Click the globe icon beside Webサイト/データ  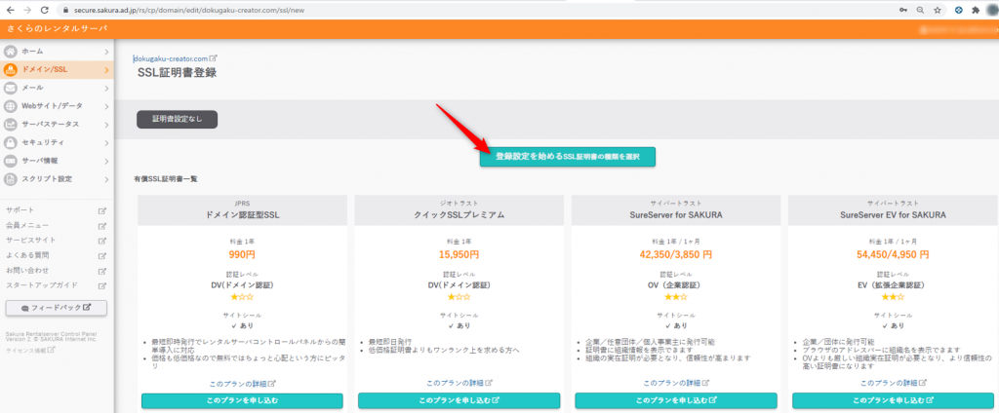[10, 105]
